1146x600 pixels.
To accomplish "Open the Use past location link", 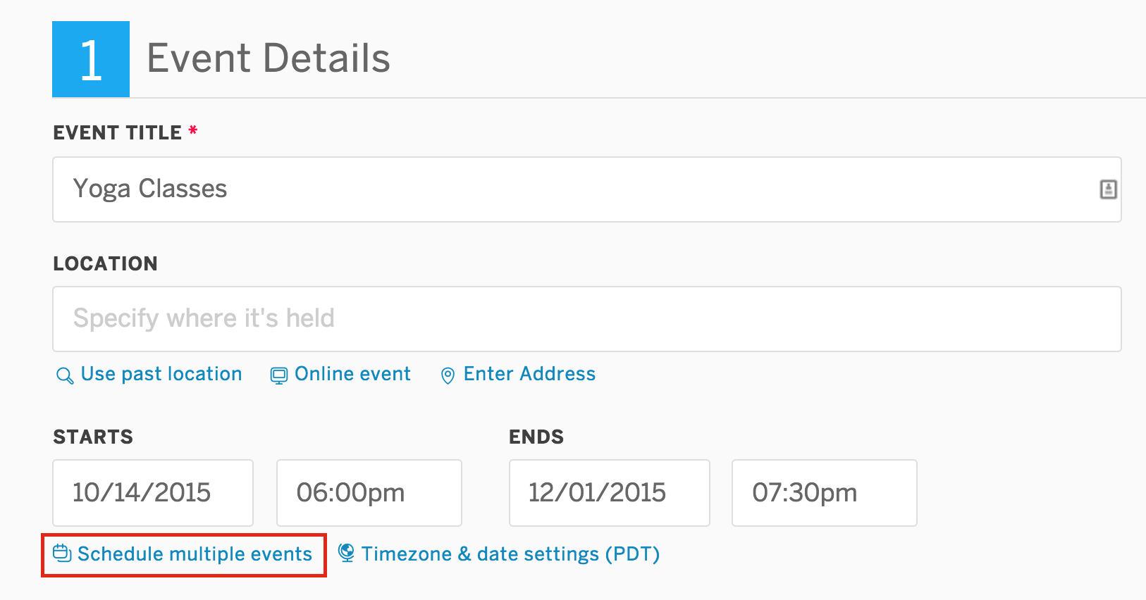I will point(161,374).
